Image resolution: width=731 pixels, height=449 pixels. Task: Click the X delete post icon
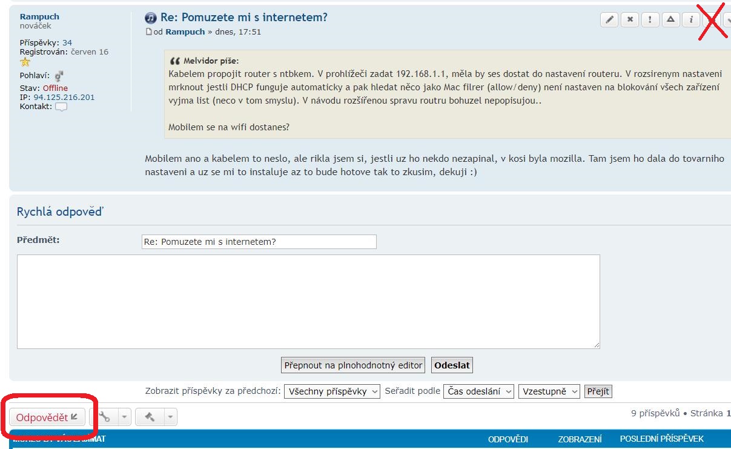tap(630, 19)
